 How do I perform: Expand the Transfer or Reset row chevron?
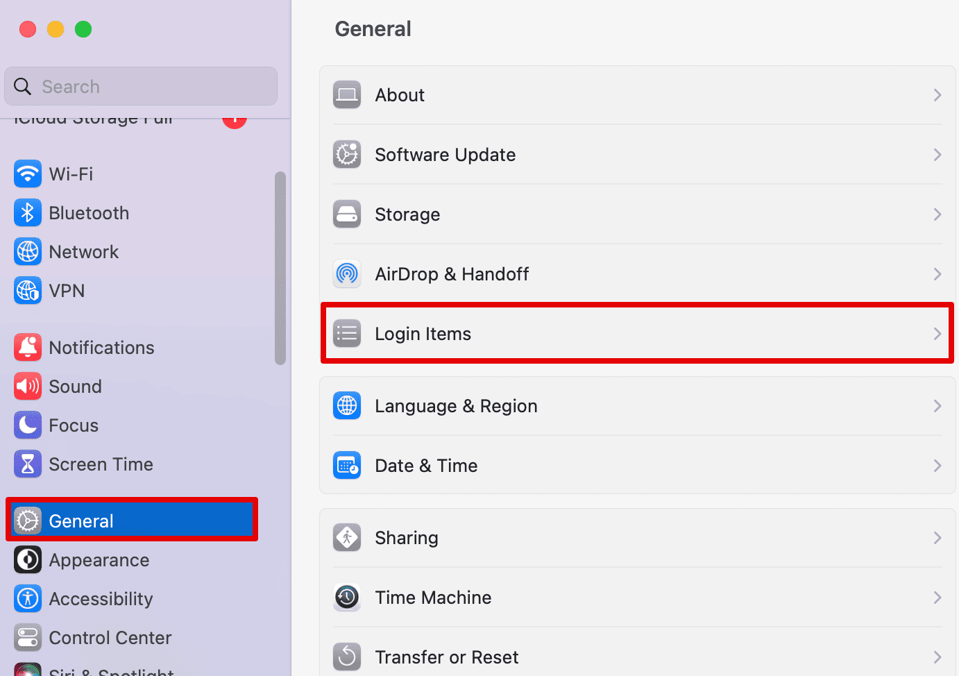point(937,657)
